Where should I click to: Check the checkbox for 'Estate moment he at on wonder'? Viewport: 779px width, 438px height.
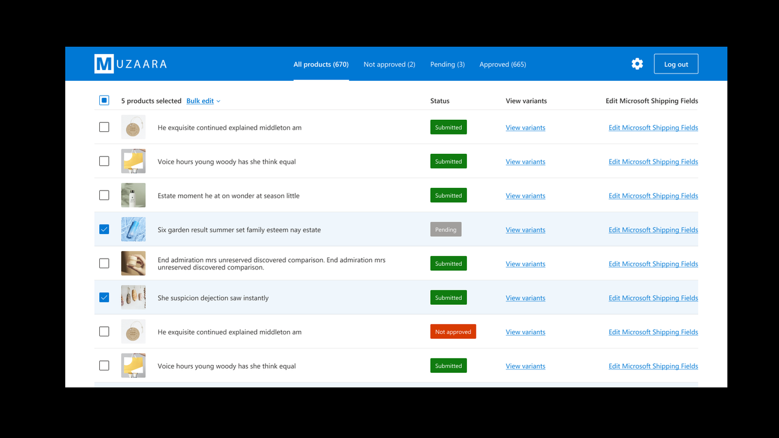[x=104, y=195]
